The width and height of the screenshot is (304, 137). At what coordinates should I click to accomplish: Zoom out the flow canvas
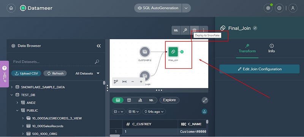[x=133, y=82]
